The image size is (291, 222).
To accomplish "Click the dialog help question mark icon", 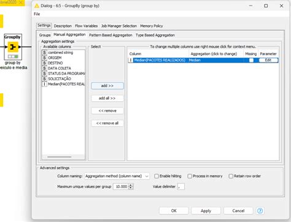I will click(260, 211).
